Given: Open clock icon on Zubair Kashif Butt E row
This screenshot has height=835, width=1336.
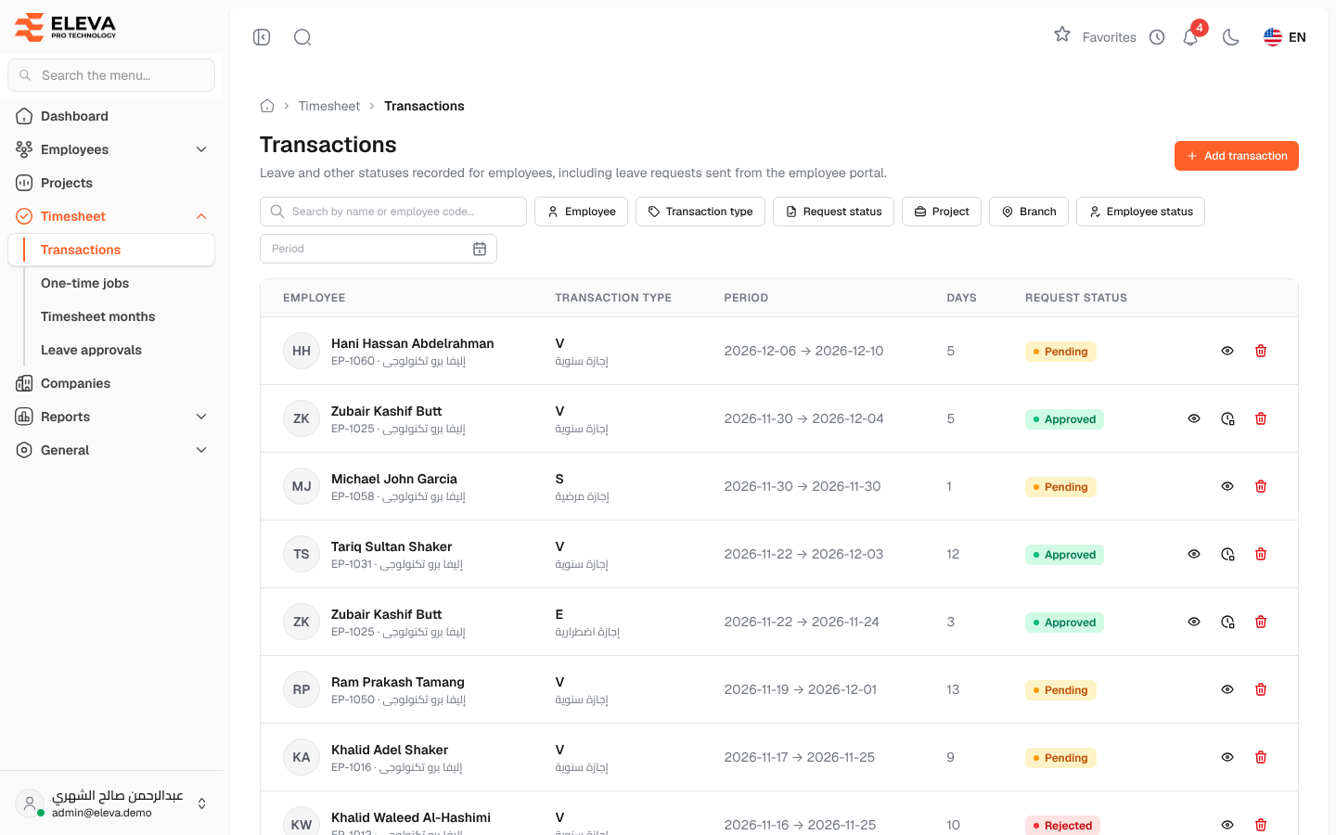Looking at the screenshot, I should tap(1227, 622).
